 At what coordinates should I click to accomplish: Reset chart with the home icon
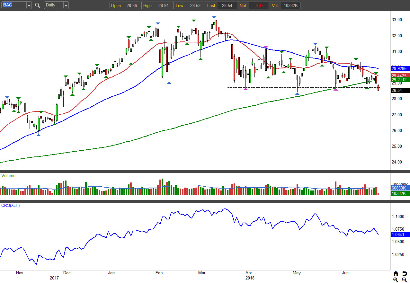pyautogui.click(x=396, y=274)
